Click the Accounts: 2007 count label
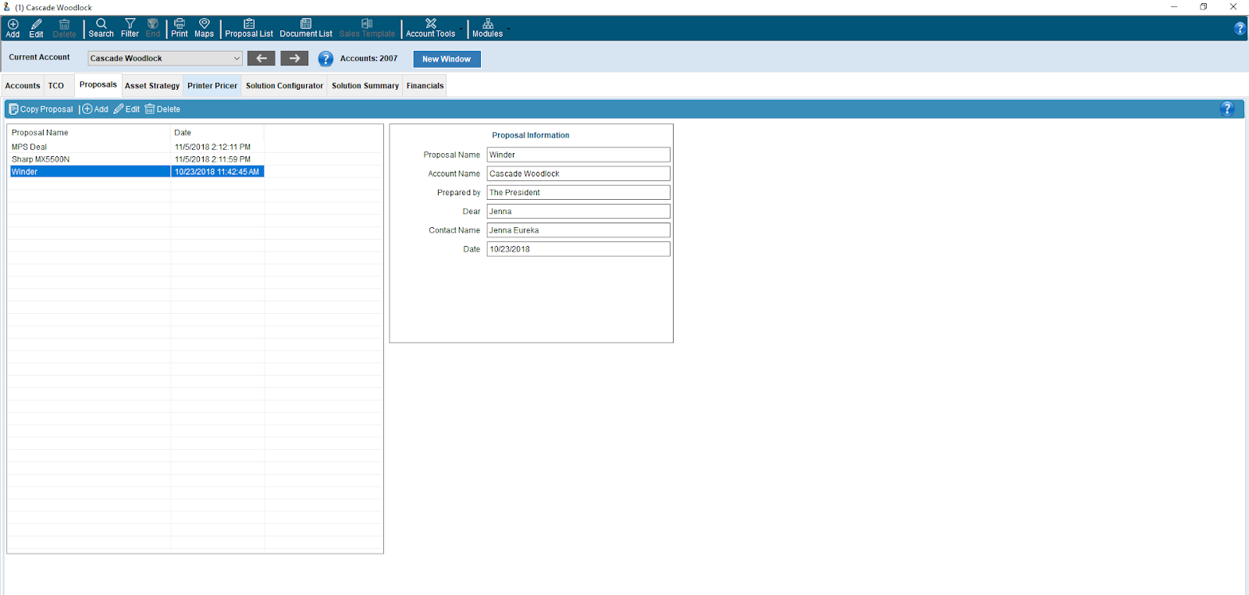The height and width of the screenshot is (595, 1249). pyautogui.click(x=368, y=59)
